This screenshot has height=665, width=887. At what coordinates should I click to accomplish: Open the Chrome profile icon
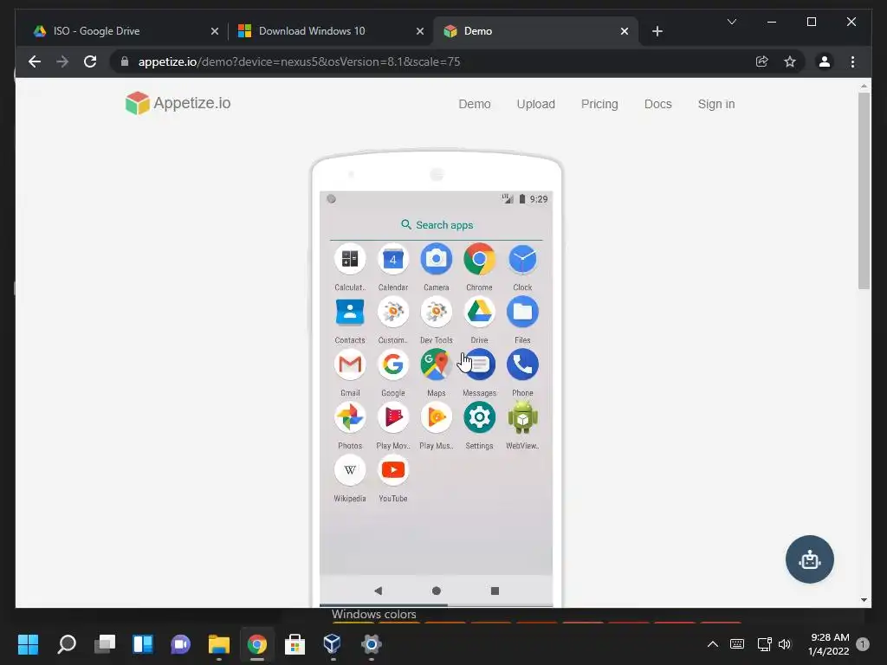coord(825,61)
